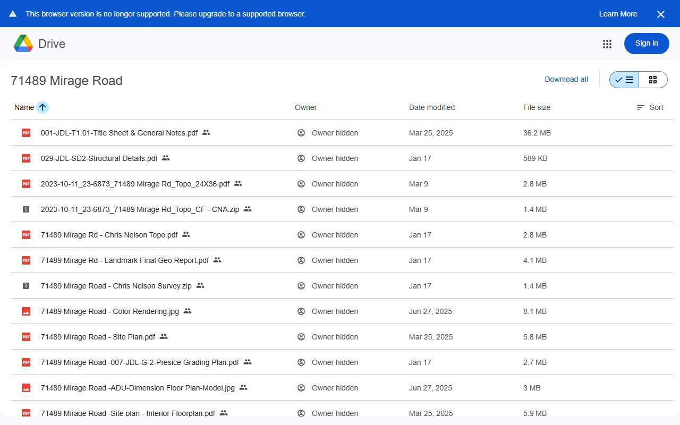Click shared icon next to Chris Nelson Survey.zip

(200, 285)
